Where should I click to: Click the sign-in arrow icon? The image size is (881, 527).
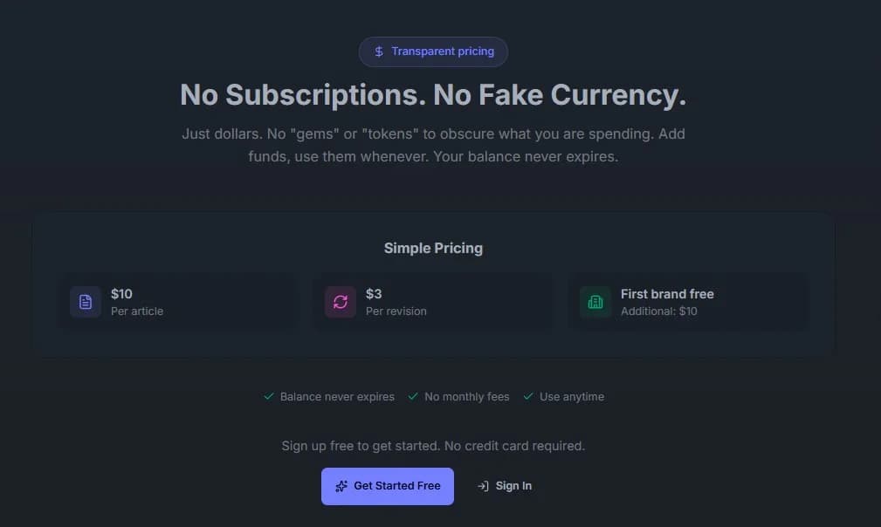[482, 486]
